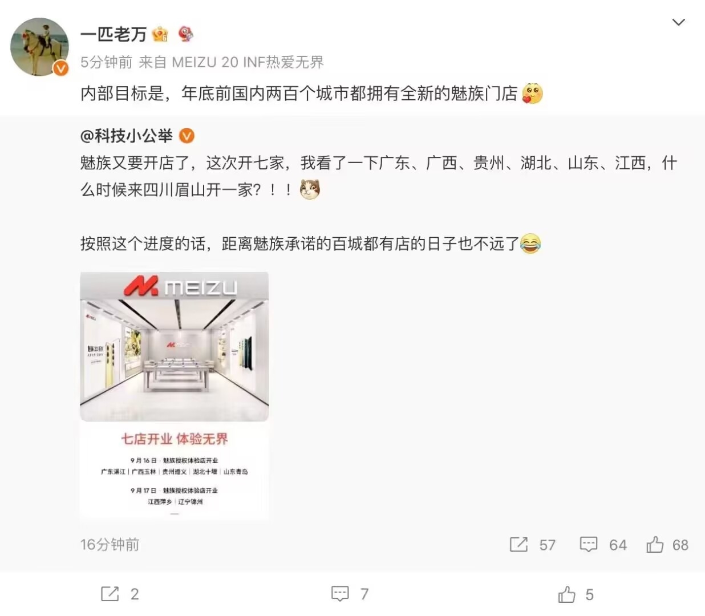
Task: Click the MEIZU 20 INF热爱无界 source link
Action: [248, 62]
